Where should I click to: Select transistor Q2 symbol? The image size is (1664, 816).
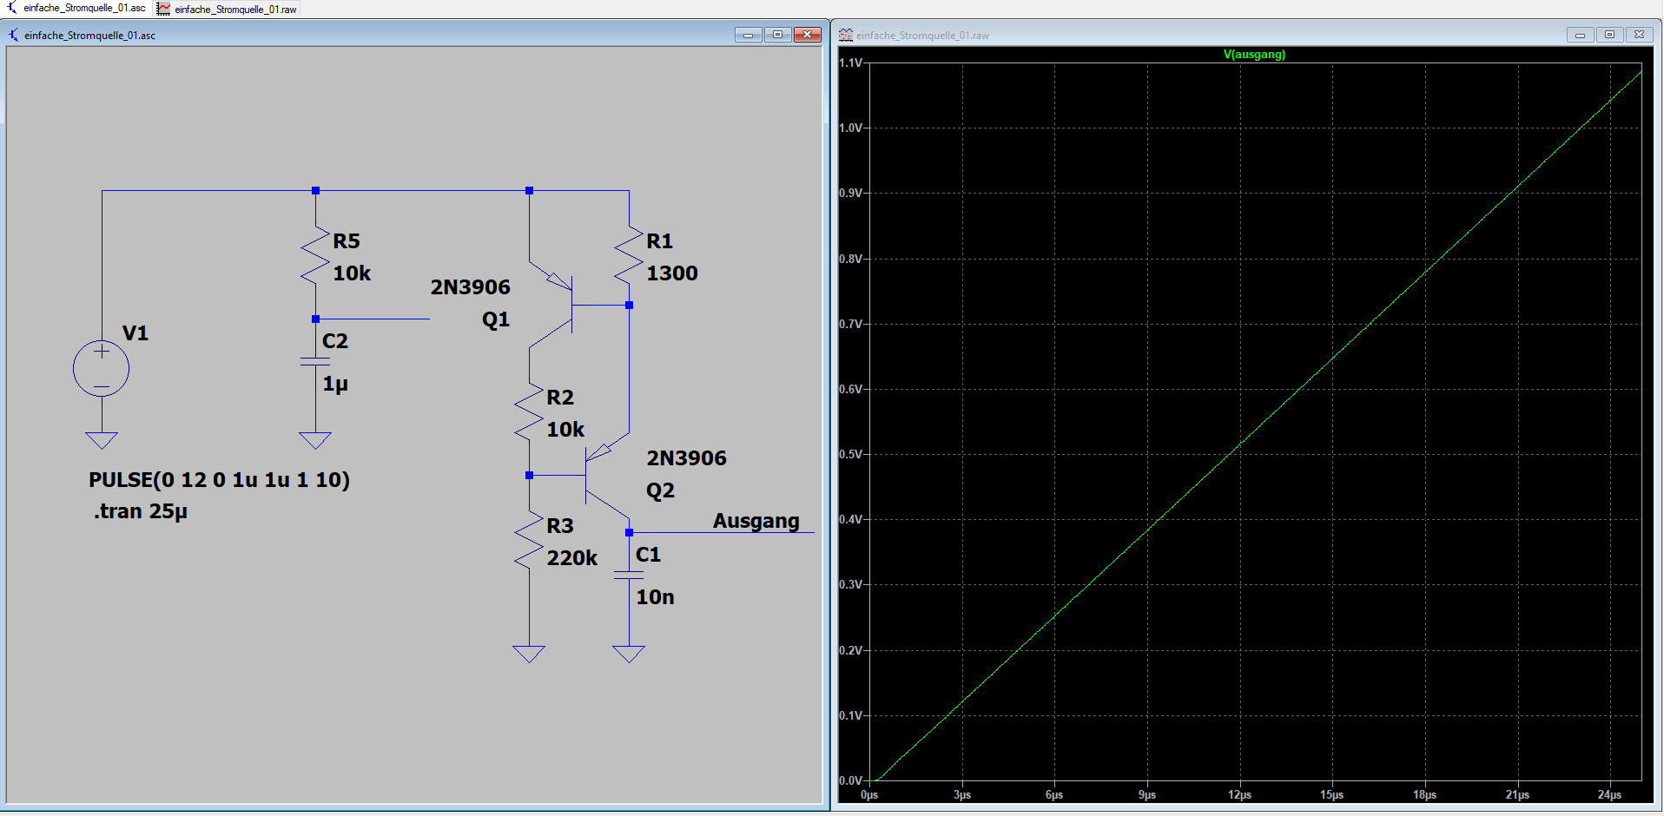click(606, 475)
